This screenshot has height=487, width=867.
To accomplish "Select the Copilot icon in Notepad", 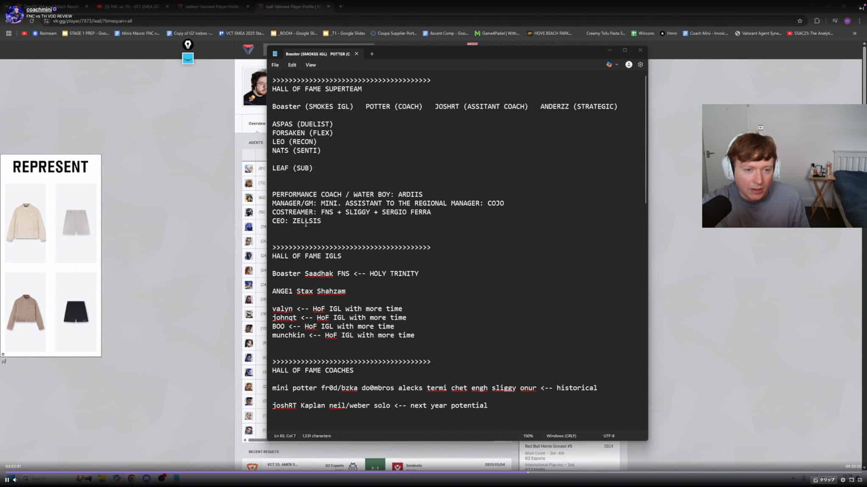I will point(609,65).
